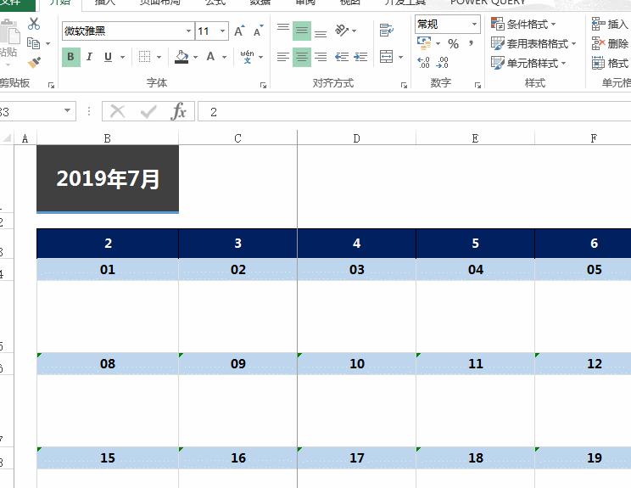This screenshot has height=488, width=631.
Task: Align text to bottom
Action: click(x=321, y=31)
